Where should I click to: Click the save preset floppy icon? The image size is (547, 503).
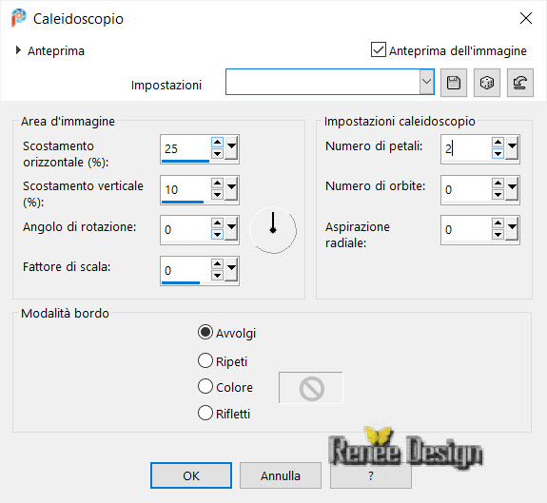[x=454, y=83]
